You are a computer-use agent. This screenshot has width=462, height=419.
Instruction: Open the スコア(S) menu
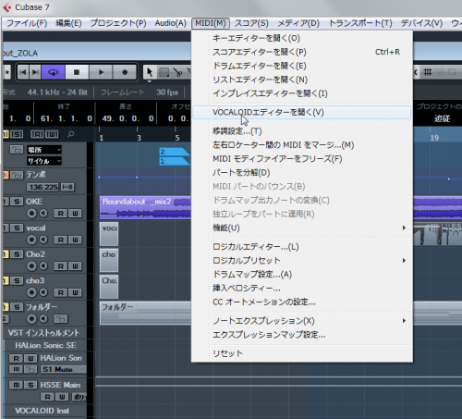pyautogui.click(x=251, y=23)
